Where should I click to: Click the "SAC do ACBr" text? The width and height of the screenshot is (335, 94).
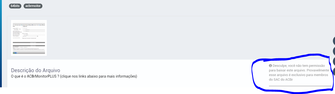pos(281,79)
